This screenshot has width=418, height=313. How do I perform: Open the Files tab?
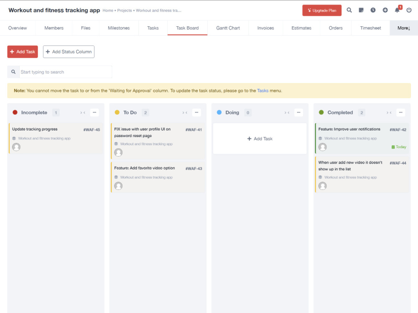(x=86, y=28)
